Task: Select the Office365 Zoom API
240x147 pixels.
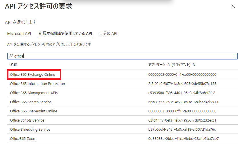Action: (23, 139)
